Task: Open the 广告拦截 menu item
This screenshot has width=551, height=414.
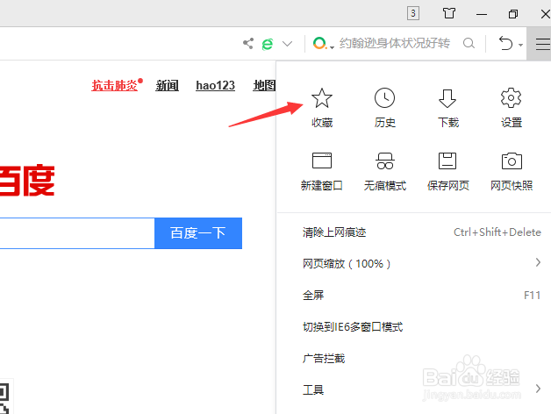Action: 414,359
